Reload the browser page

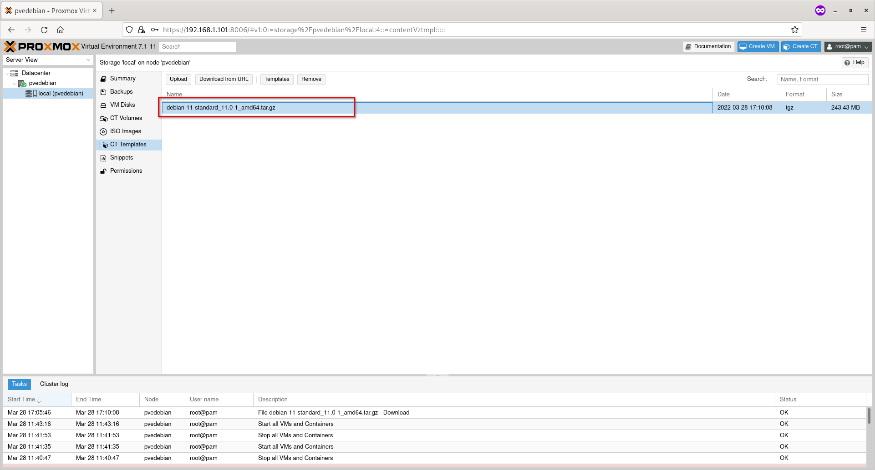point(44,30)
